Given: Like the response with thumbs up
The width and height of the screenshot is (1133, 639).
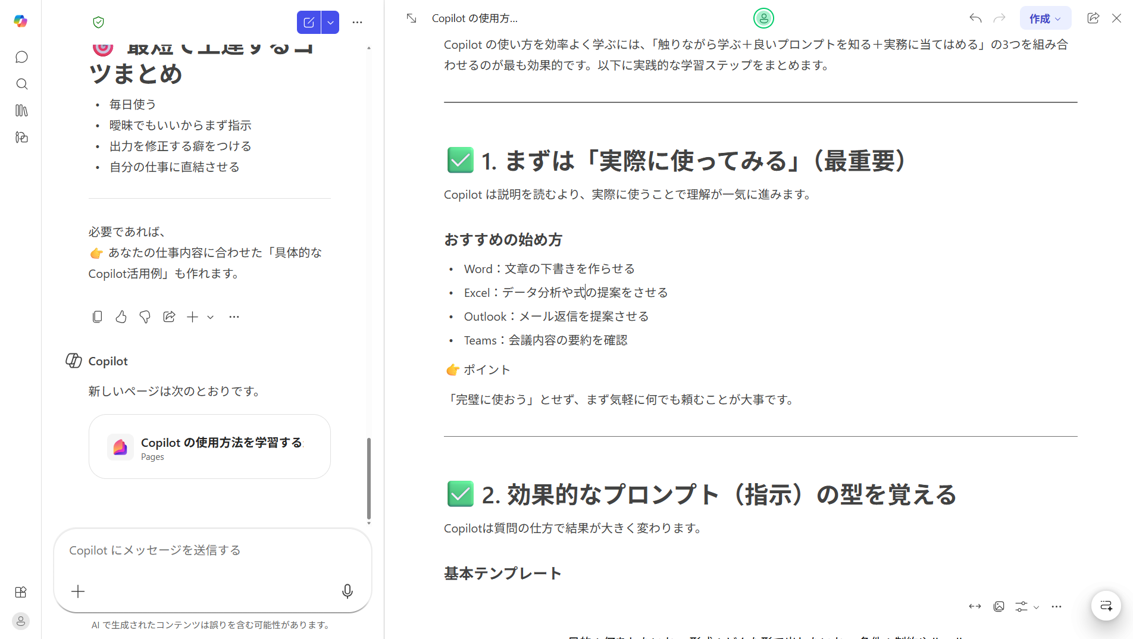Looking at the screenshot, I should [121, 317].
